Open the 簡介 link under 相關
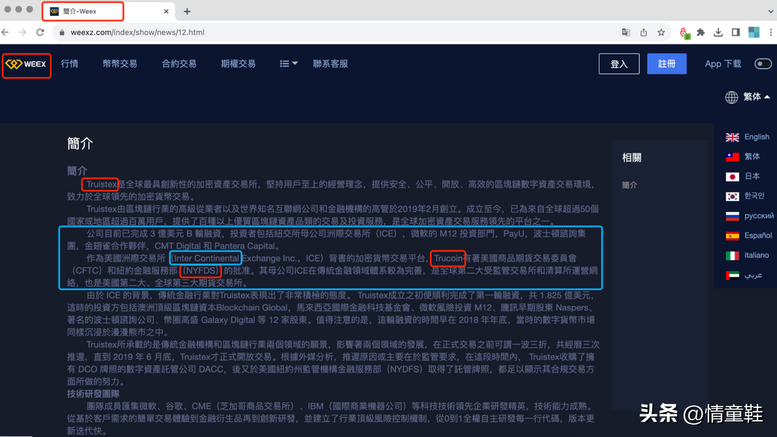Image resolution: width=777 pixels, height=437 pixels. (629, 185)
